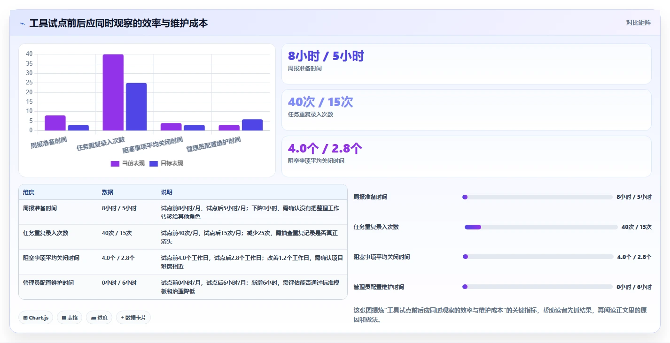Toggle the 当前表现 legend swatch

(115, 163)
